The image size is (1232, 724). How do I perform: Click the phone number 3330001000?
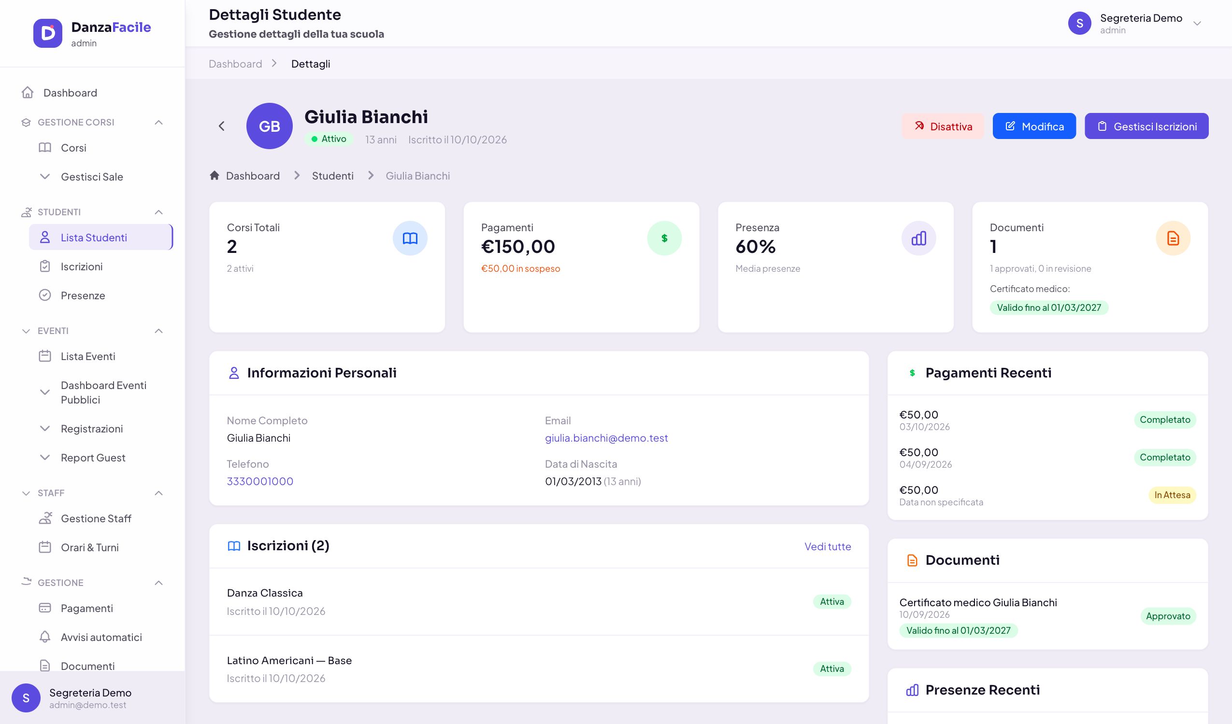pos(260,481)
